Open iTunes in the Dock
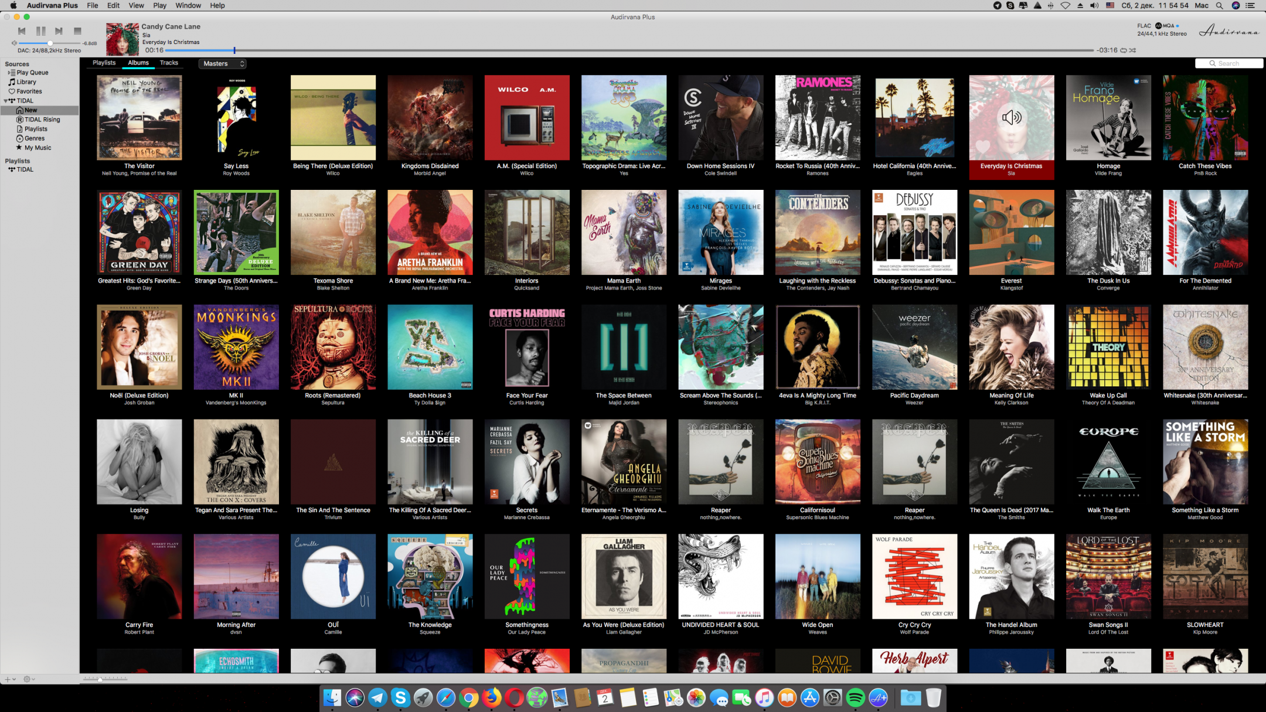This screenshot has width=1266, height=712. (x=764, y=697)
